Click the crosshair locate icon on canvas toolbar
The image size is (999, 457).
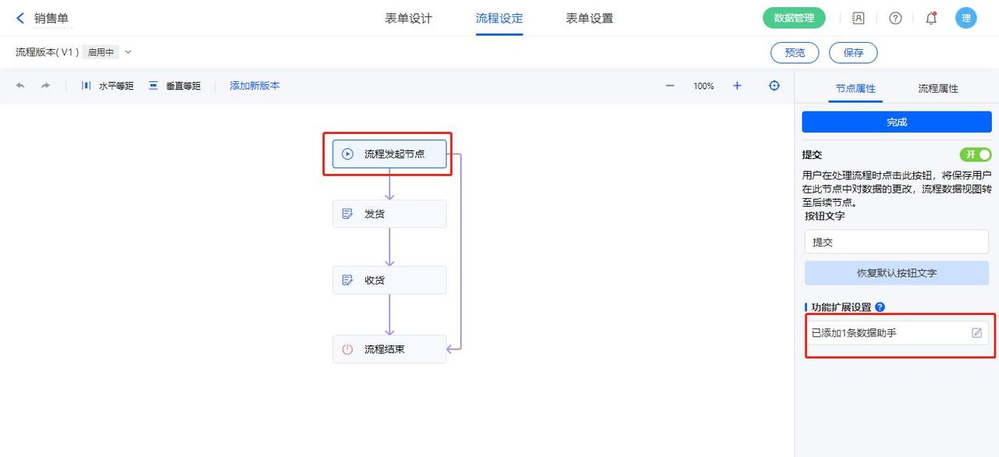pyautogui.click(x=773, y=86)
